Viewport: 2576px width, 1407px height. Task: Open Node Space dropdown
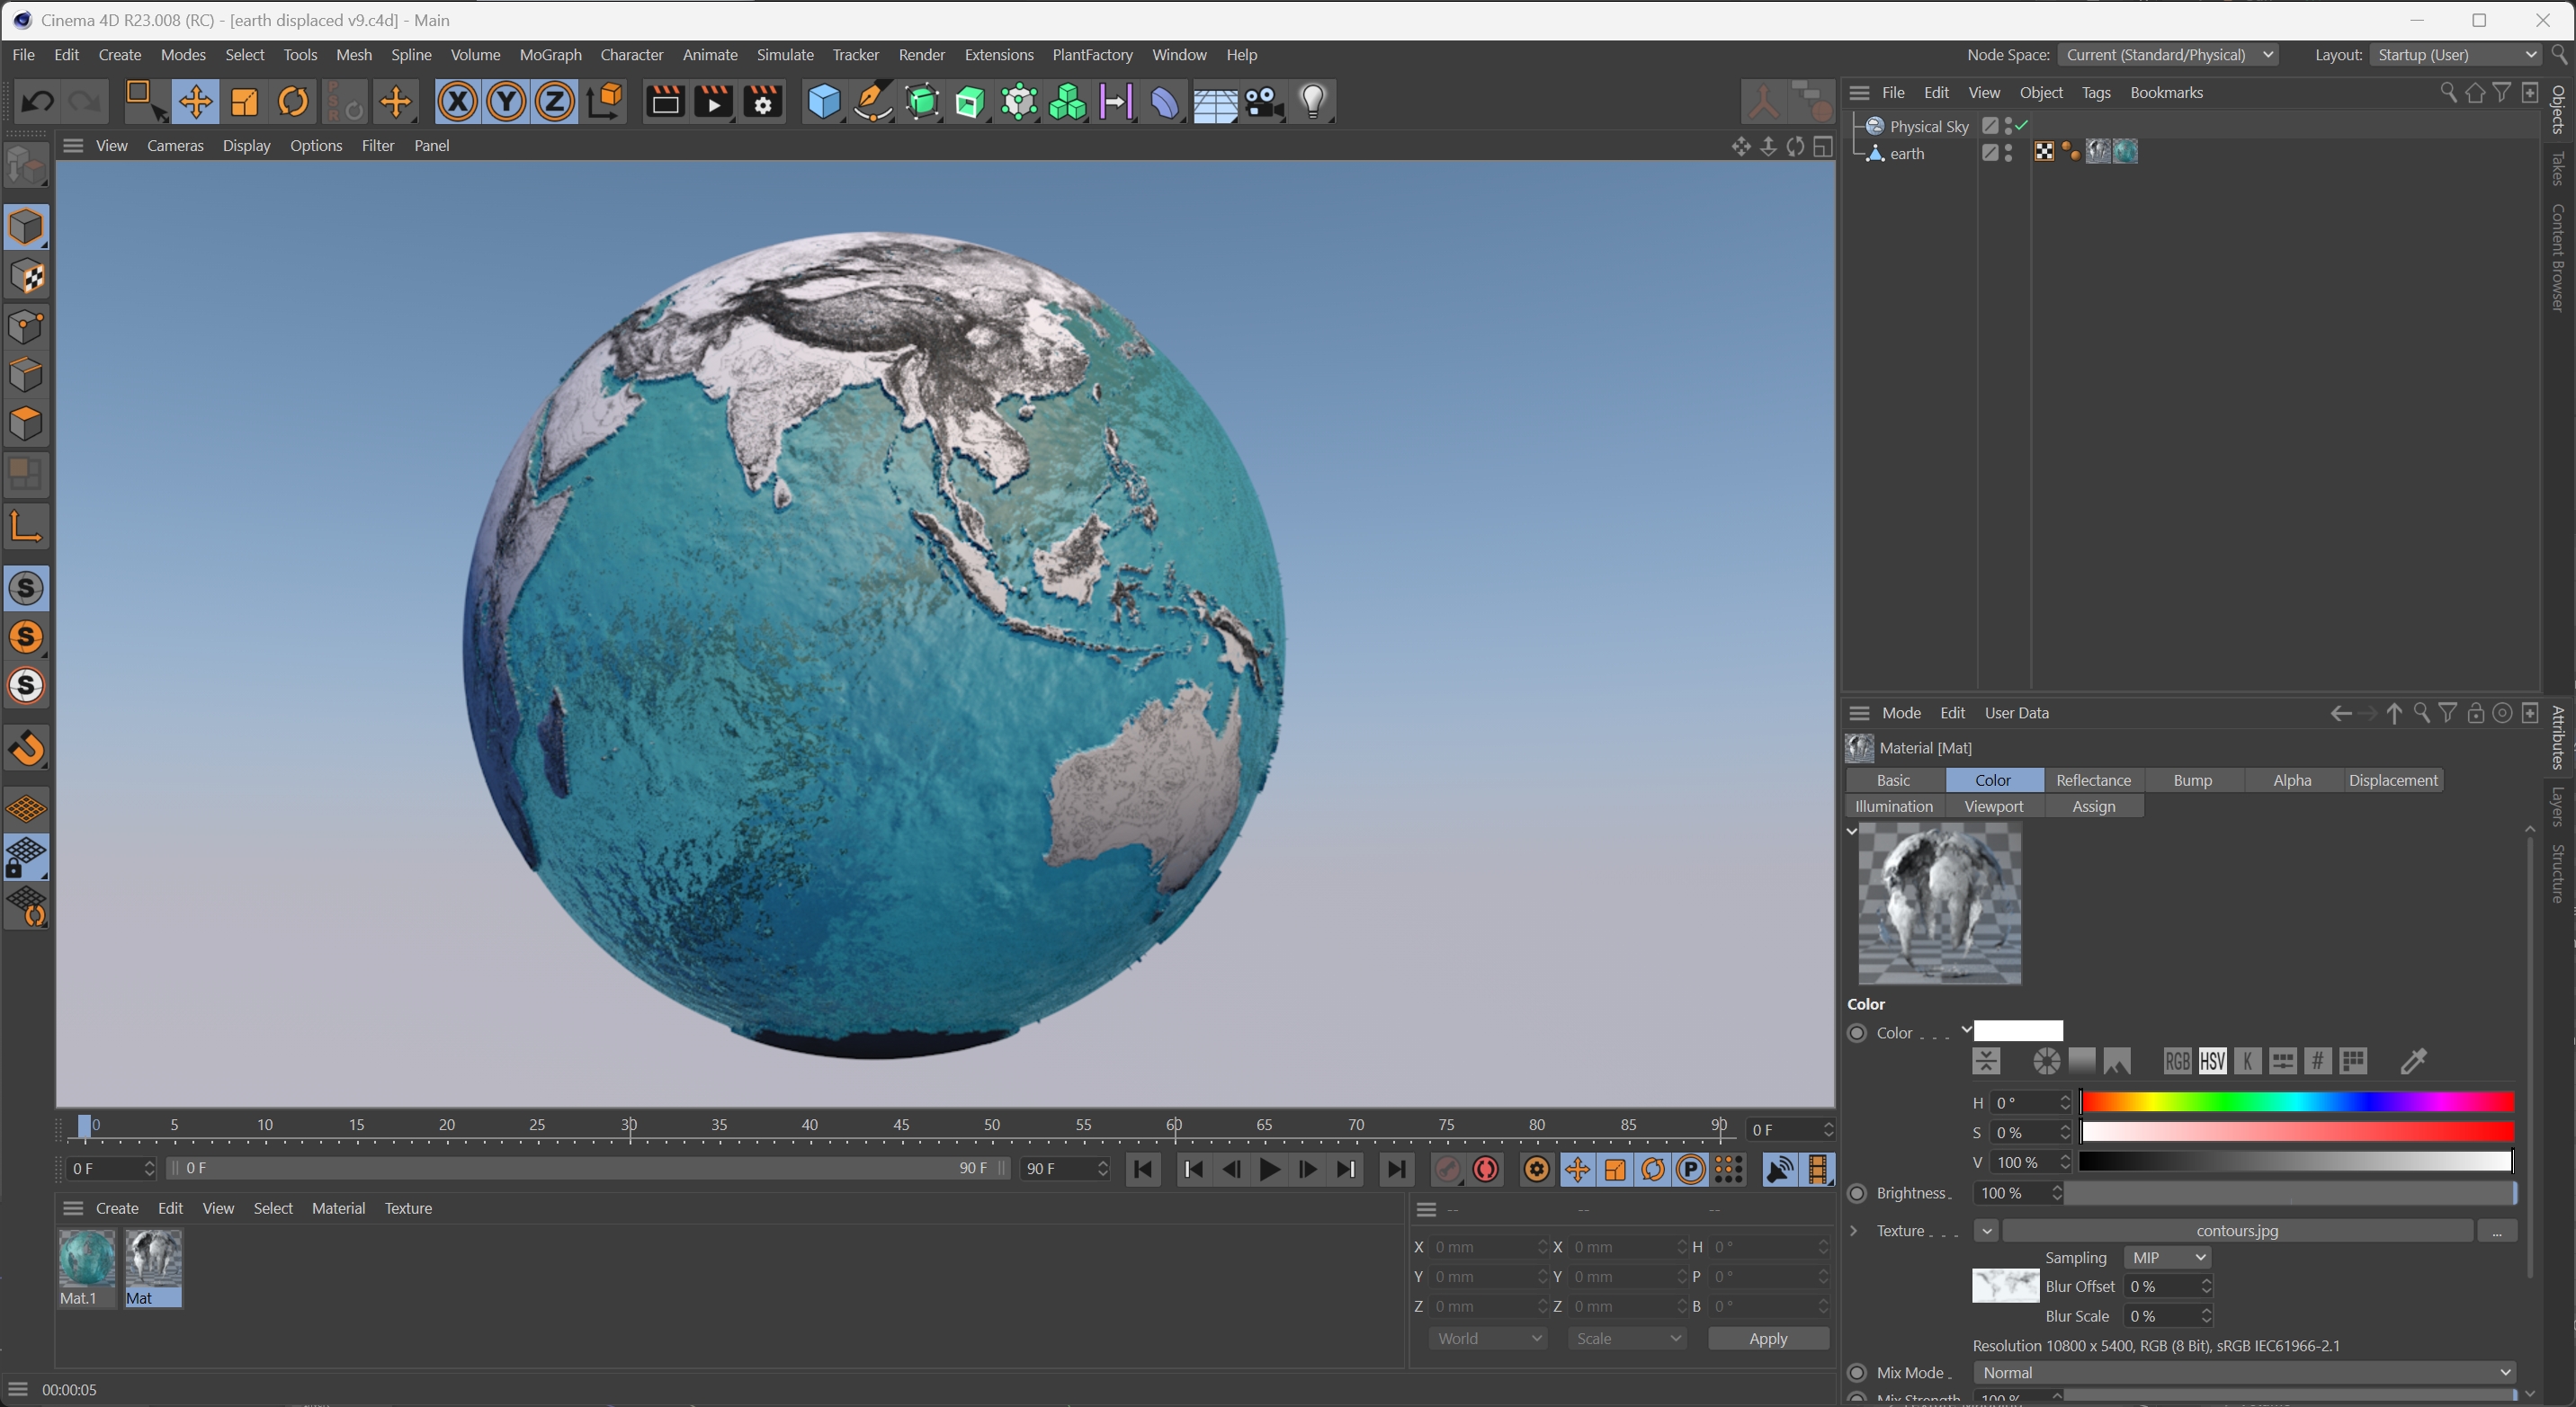2168,55
